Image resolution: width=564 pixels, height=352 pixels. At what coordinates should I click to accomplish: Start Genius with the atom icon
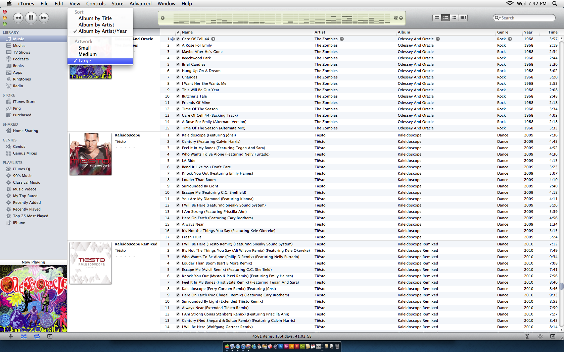point(540,336)
